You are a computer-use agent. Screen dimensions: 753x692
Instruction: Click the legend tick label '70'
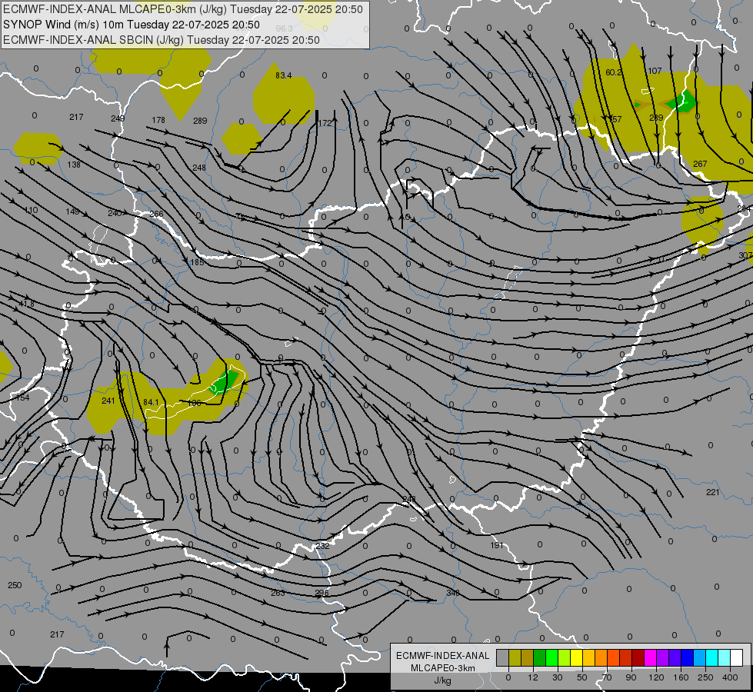click(x=607, y=677)
